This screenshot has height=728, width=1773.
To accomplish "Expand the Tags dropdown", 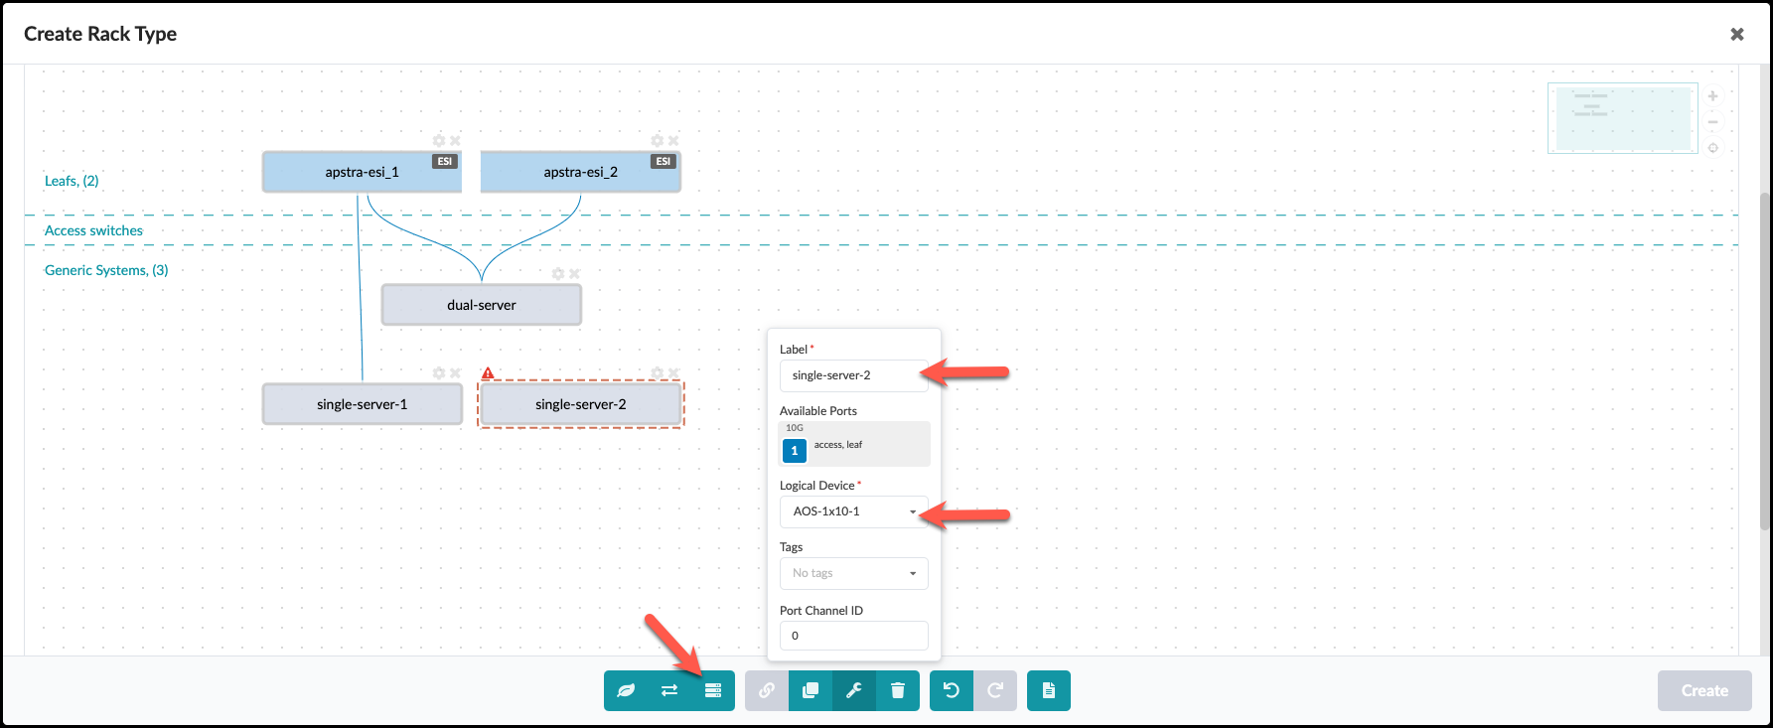I will [853, 573].
